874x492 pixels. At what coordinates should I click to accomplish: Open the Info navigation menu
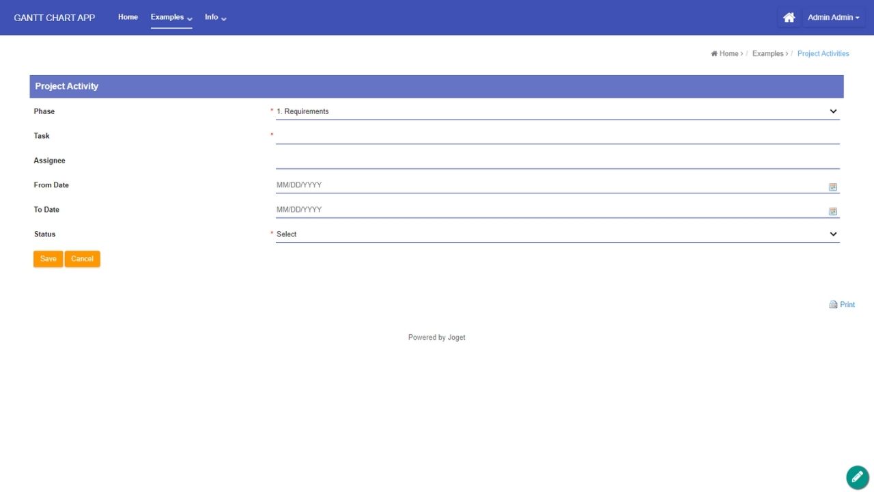click(215, 17)
